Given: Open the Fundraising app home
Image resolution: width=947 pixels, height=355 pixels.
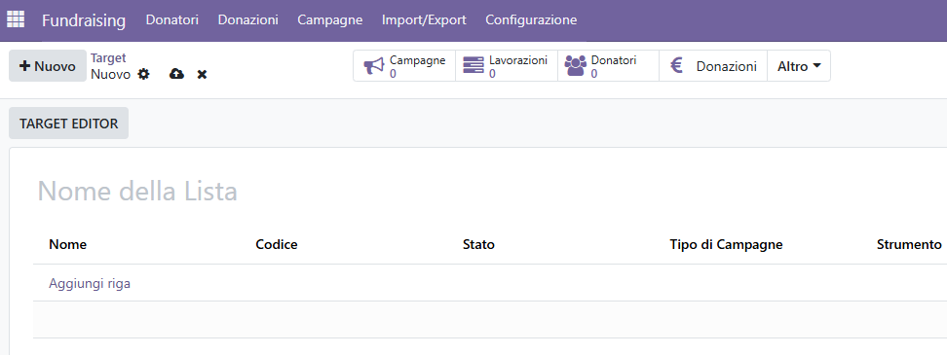Looking at the screenshot, I should tap(84, 19).
